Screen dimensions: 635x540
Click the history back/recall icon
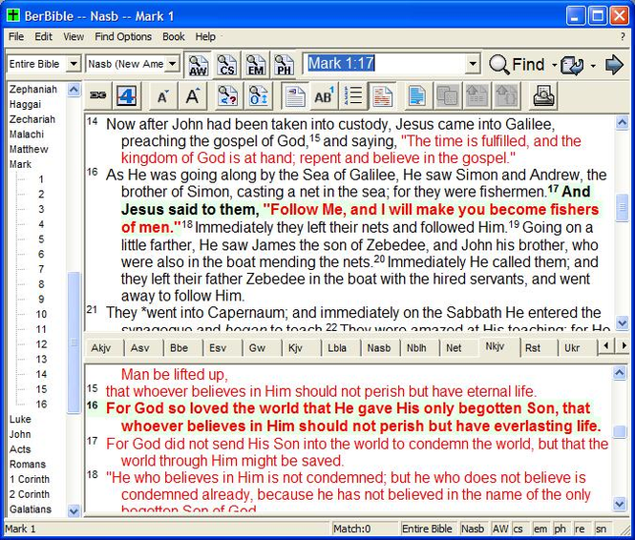[x=572, y=65]
